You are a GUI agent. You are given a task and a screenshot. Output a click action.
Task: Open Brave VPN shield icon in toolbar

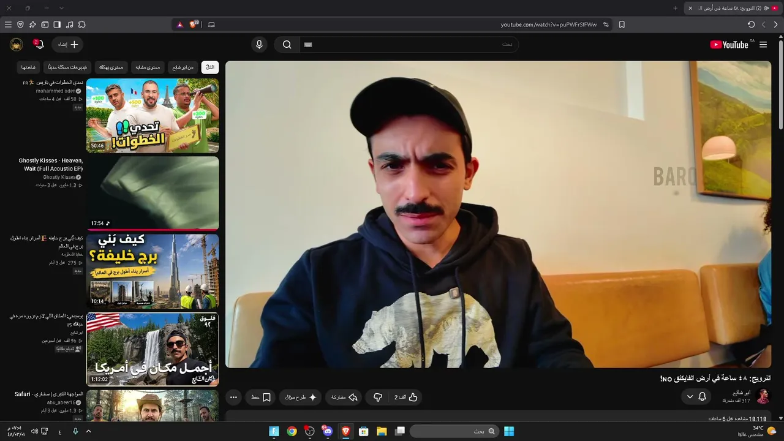(x=20, y=24)
